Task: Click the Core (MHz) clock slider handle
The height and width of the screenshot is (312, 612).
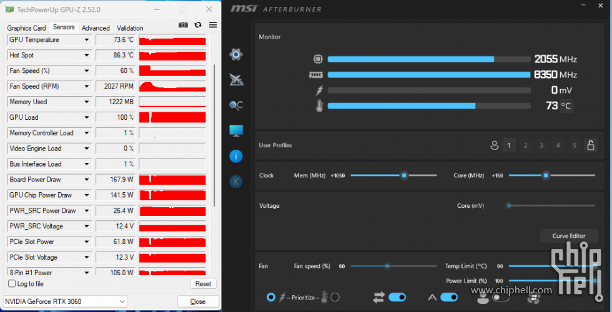Action: 546,175
